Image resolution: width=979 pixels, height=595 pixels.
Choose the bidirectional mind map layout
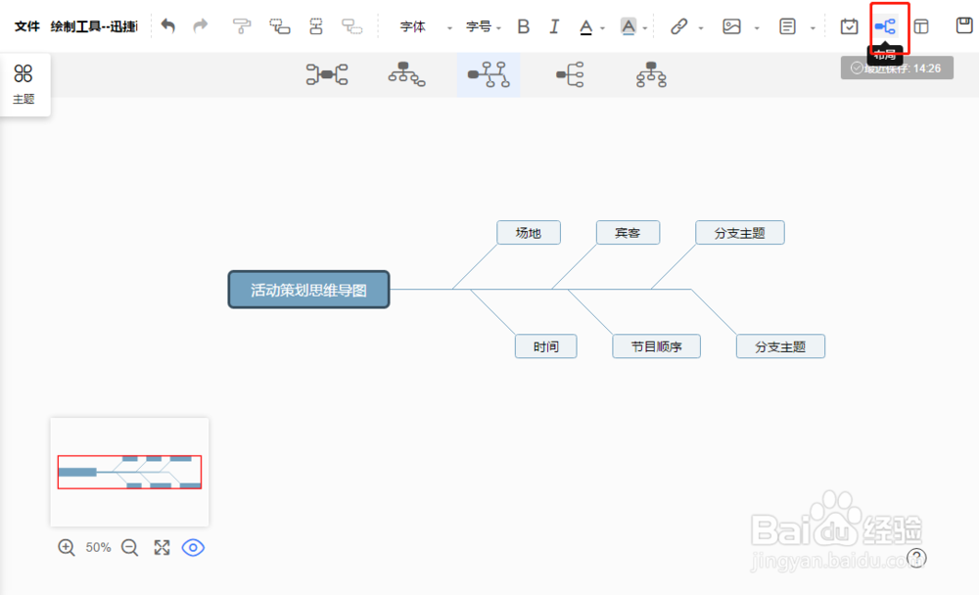(327, 74)
